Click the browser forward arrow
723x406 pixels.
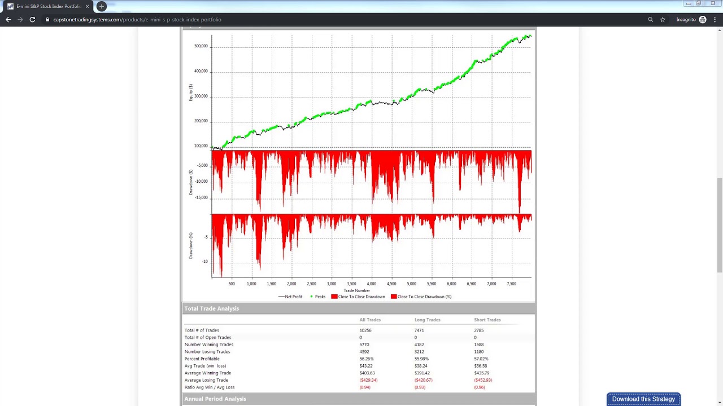tap(20, 20)
